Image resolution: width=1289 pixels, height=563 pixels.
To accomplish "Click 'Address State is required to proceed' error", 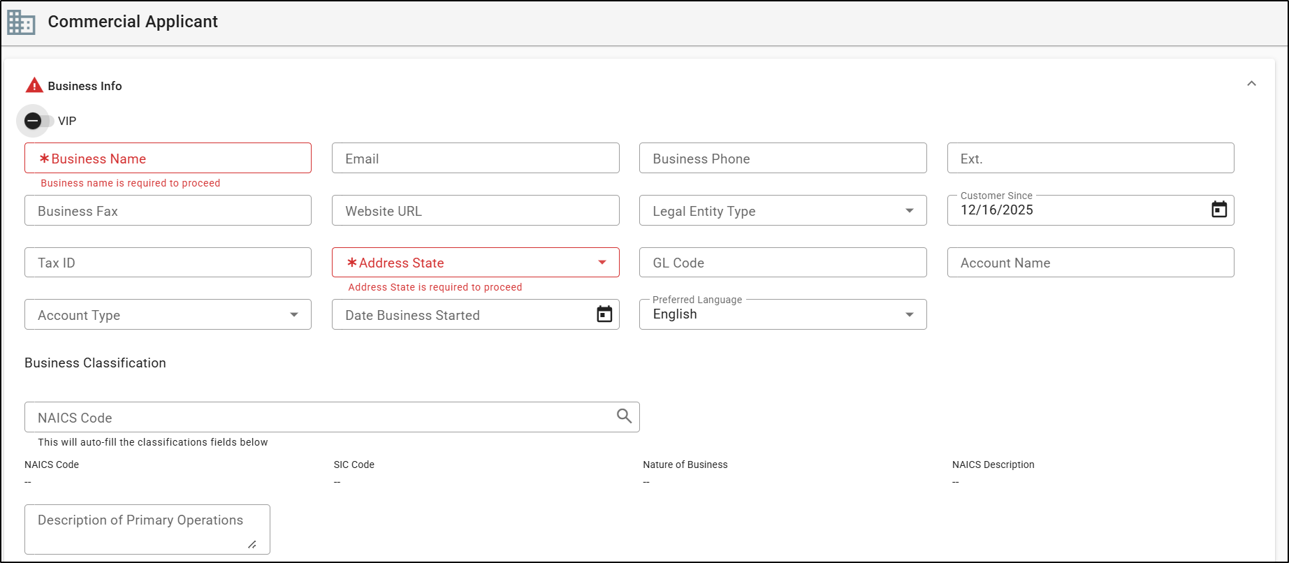I will click(x=435, y=287).
